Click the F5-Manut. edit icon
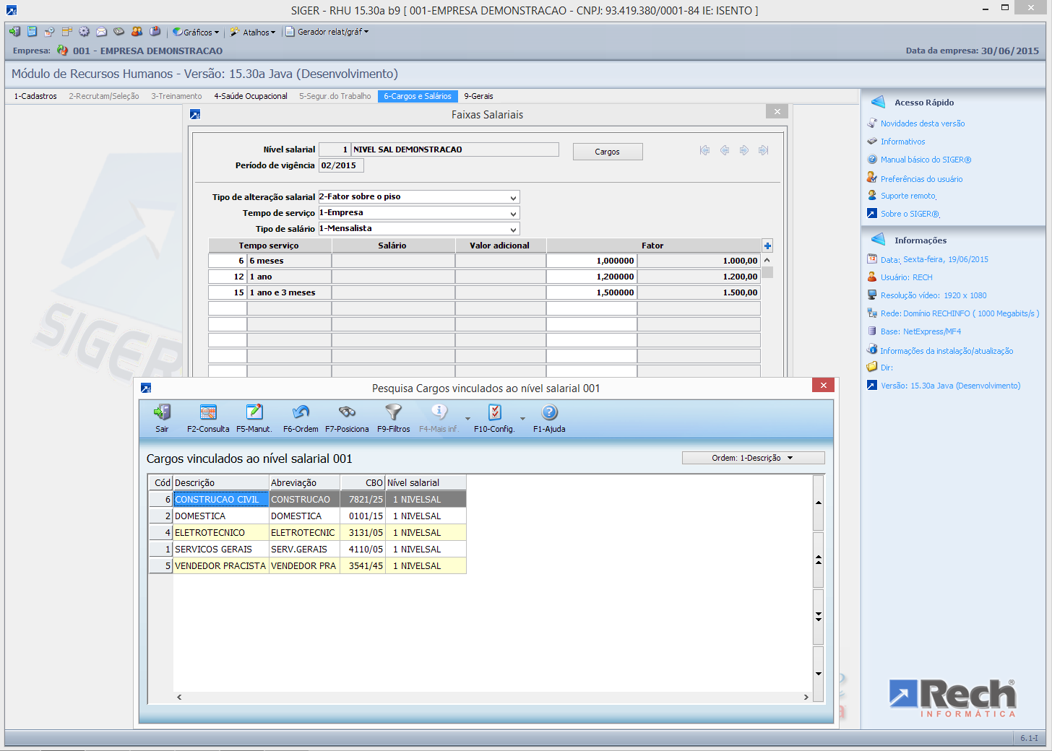The image size is (1052, 751). (x=254, y=413)
